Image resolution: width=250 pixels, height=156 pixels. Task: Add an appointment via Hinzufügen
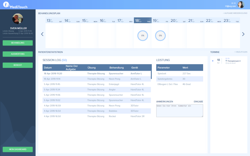[241, 52]
